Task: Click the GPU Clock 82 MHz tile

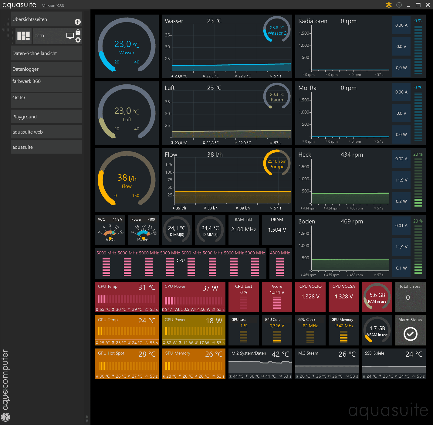Action: coord(310,330)
